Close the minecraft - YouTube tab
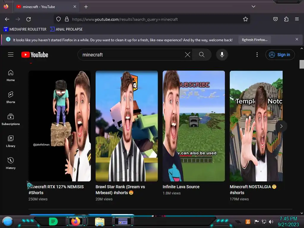 [75, 7]
